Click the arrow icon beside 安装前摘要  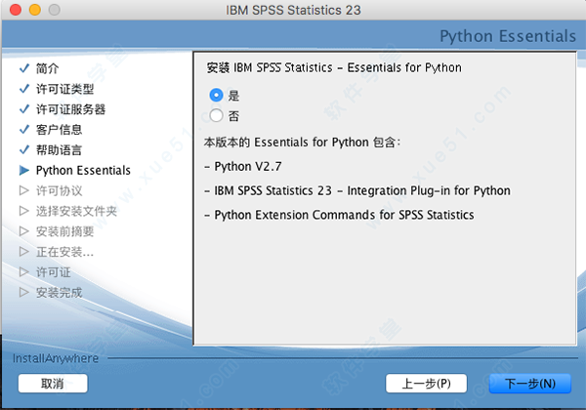24,231
